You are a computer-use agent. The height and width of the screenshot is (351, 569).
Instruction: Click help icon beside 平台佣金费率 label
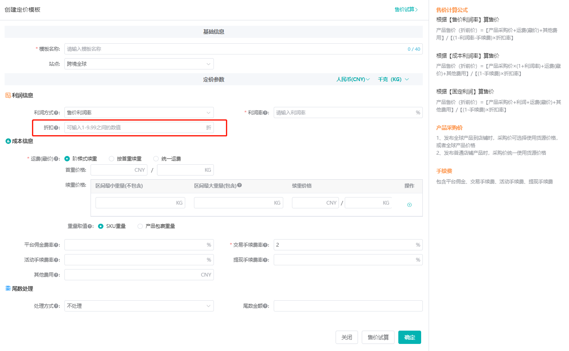coord(56,245)
